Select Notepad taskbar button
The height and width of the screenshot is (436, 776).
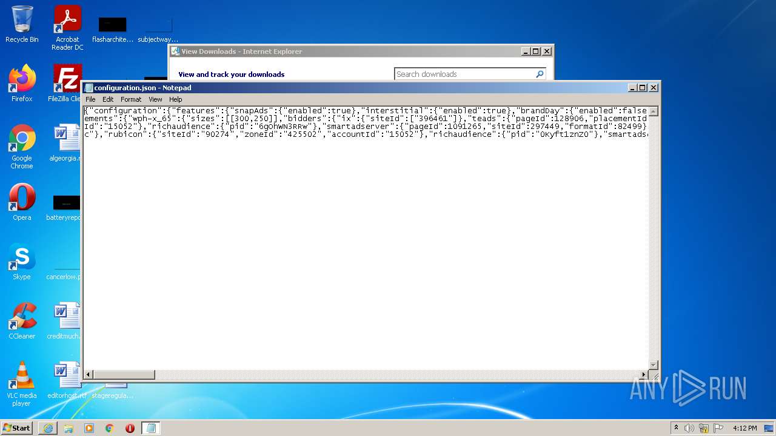point(151,428)
